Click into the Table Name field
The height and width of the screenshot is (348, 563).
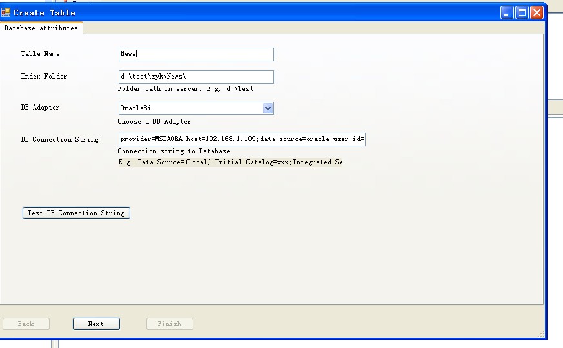196,54
